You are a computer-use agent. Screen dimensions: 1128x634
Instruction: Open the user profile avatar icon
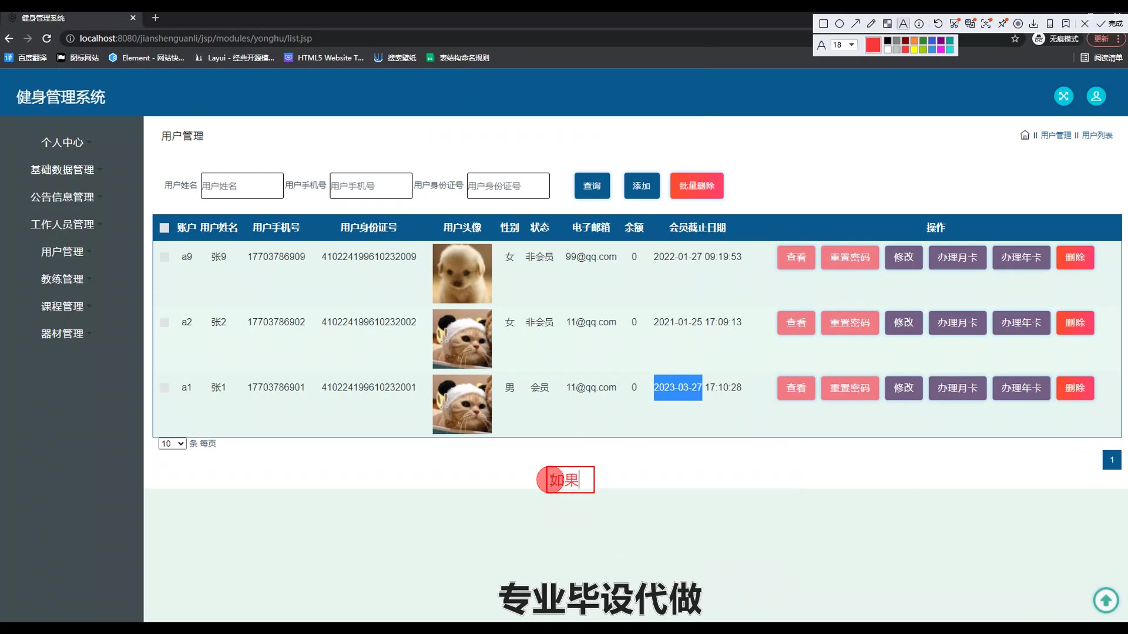tap(1096, 96)
